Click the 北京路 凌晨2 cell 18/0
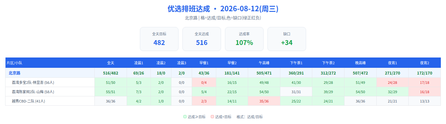This screenshot has width=446, height=124. click(x=161, y=73)
